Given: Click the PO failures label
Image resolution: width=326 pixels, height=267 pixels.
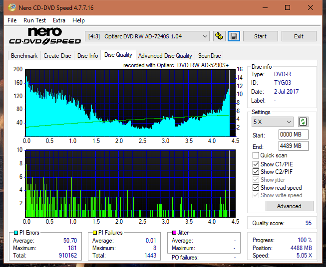Looking at the screenshot, I should point(185,258).
